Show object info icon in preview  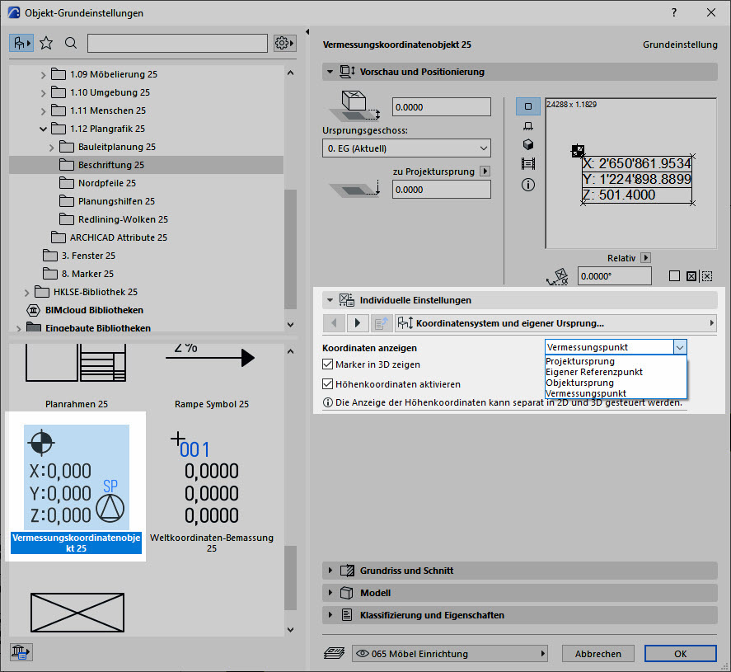pos(527,186)
